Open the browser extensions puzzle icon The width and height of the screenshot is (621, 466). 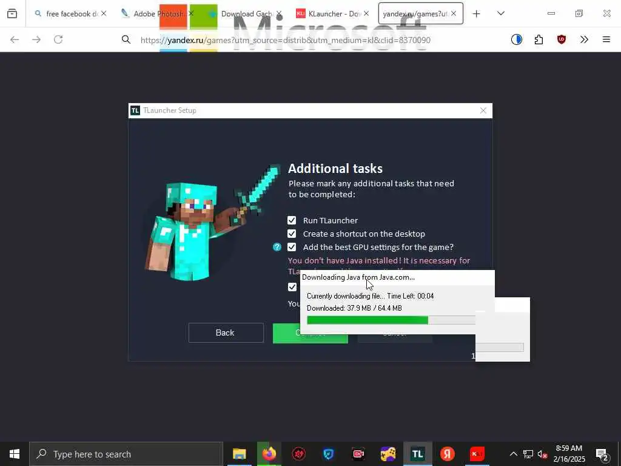tap(539, 39)
